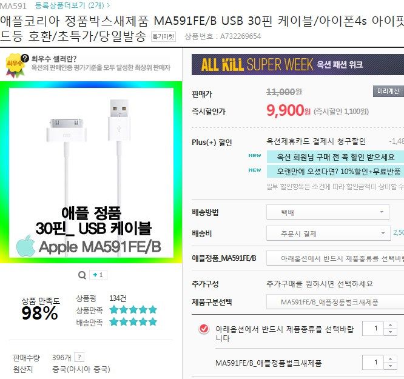Open the +1 additional images button

tap(98, 275)
